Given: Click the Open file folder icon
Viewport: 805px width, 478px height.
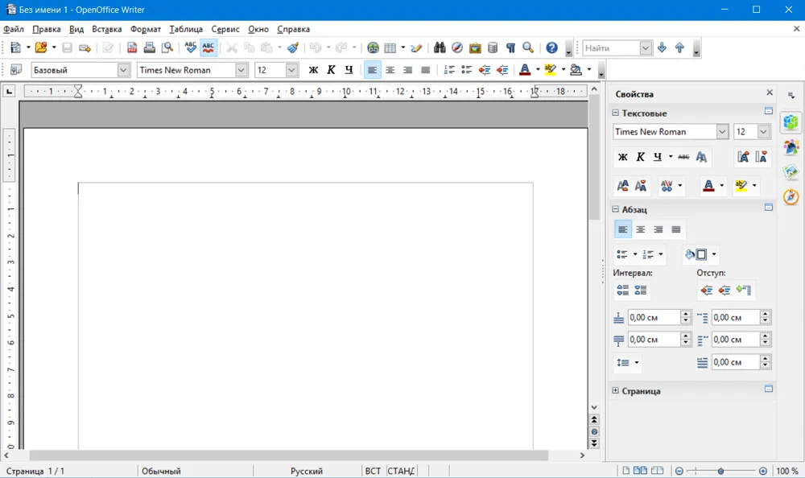Looking at the screenshot, I should [41, 47].
